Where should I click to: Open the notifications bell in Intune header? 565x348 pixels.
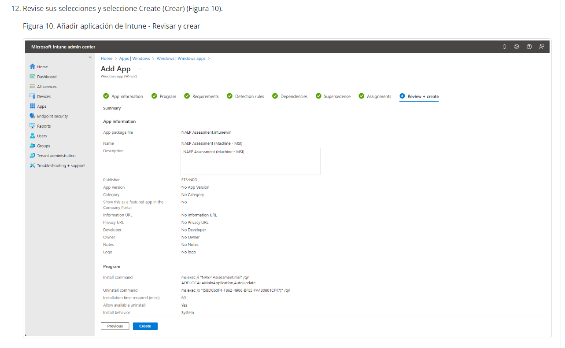coord(505,47)
